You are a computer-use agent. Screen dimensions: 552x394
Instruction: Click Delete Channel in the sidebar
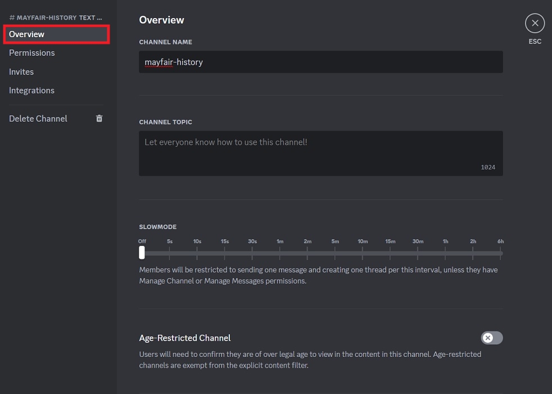tap(38, 118)
